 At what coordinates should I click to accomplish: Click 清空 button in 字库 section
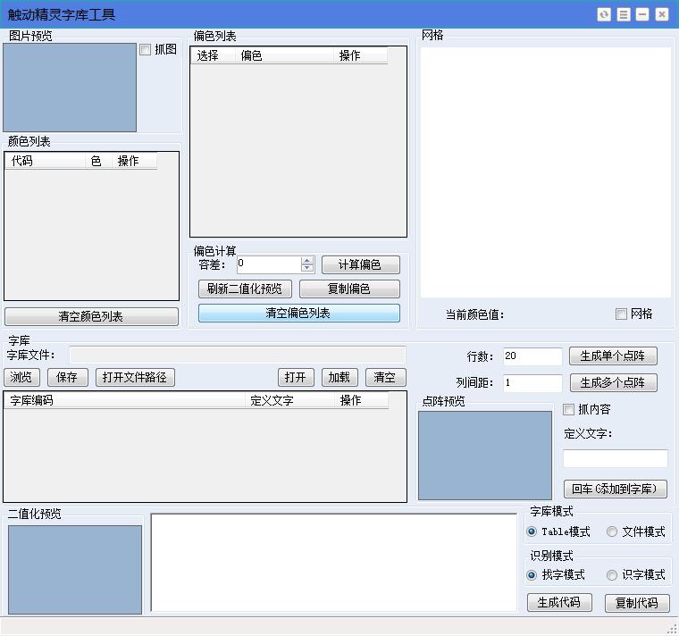(385, 377)
